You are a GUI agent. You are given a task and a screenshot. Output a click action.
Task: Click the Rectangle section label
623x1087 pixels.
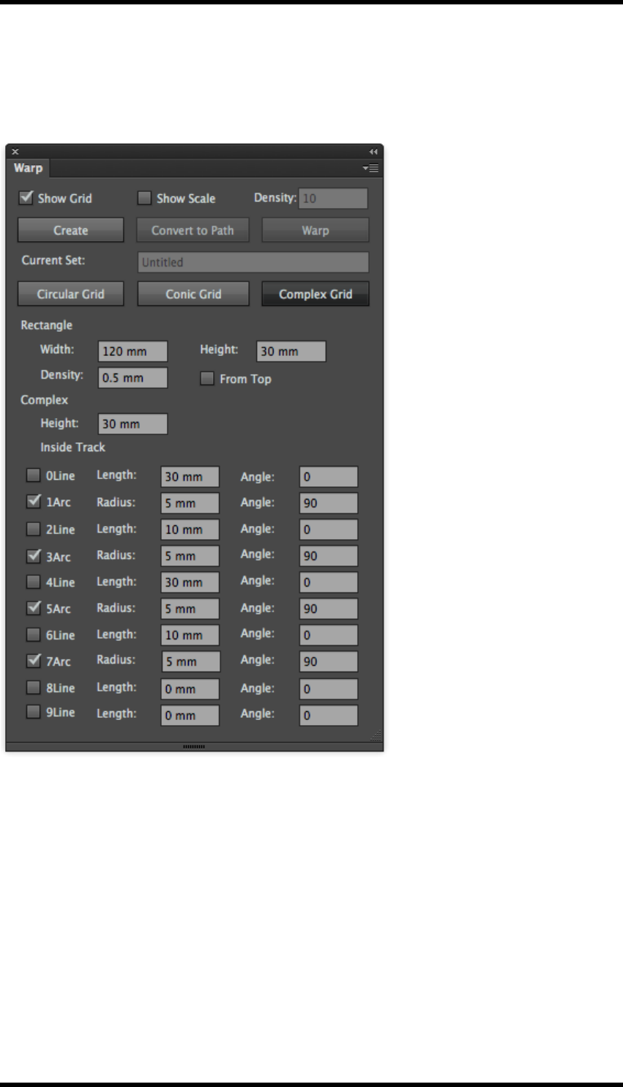click(46, 324)
